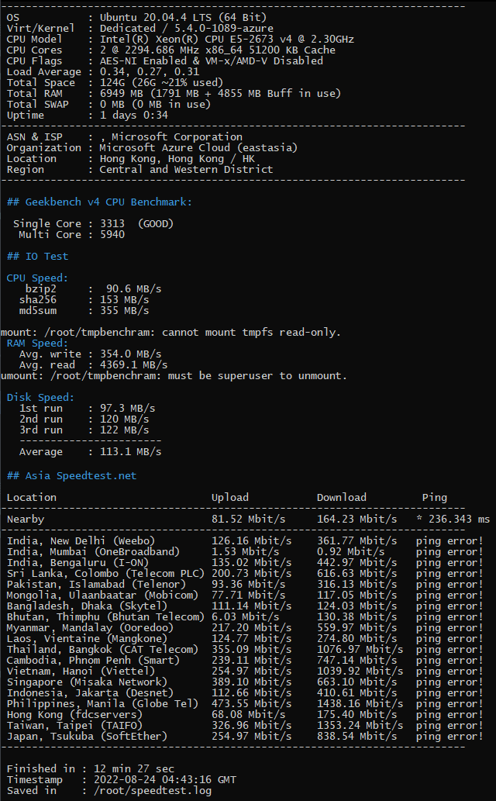Click bzip2 speed '90.6 MB/s'
The image size is (496, 801).
[134, 289]
